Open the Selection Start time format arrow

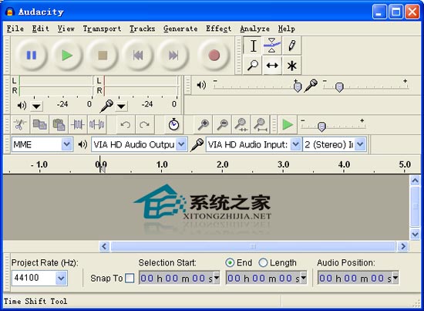(217, 278)
